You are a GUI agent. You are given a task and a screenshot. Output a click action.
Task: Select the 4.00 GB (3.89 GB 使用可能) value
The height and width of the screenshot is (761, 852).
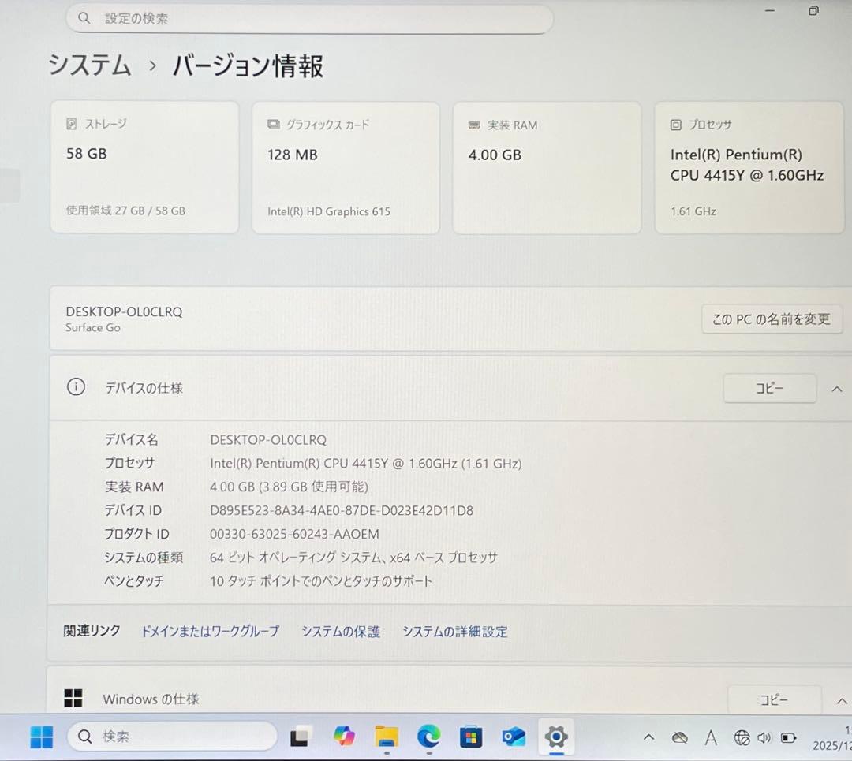[x=289, y=487]
